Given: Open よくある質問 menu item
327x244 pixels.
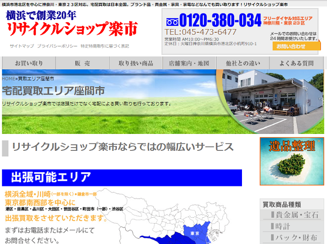Looking at the screenshot, I should point(296,63).
